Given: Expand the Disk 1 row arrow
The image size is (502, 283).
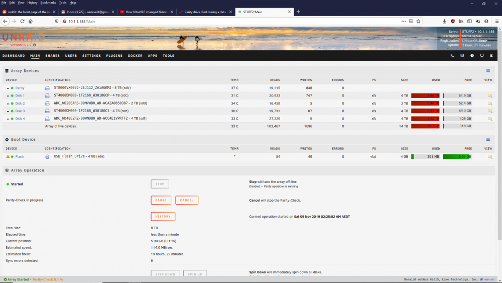Looking at the screenshot, I should [x=8, y=96].
